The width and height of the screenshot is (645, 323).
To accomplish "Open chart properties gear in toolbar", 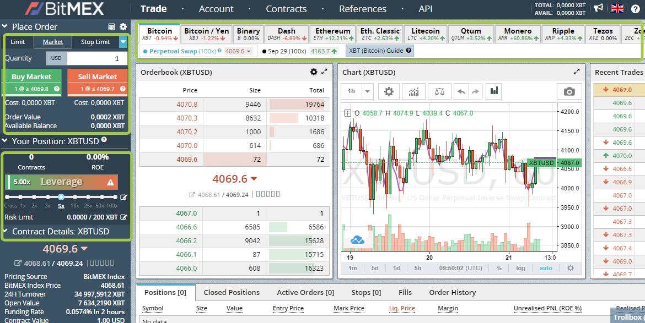I will 389,91.
